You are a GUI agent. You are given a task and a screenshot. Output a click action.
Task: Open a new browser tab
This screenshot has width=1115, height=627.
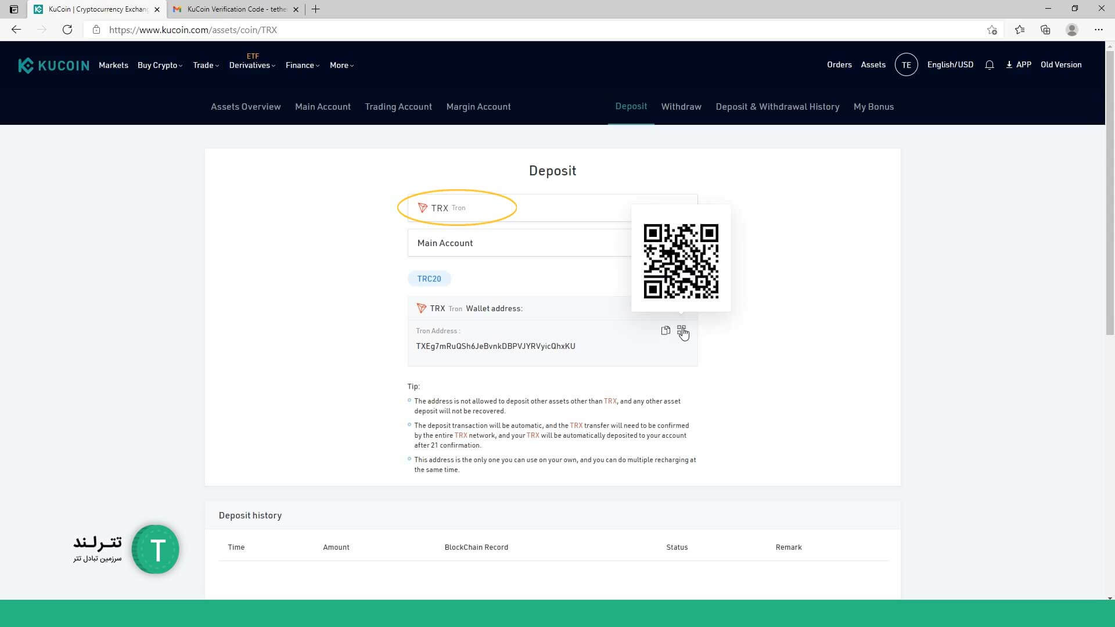[x=315, y=9]
